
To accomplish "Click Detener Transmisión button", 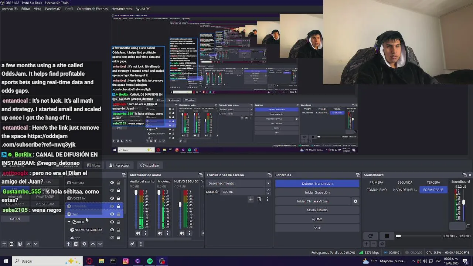I will tap(317, 184).
